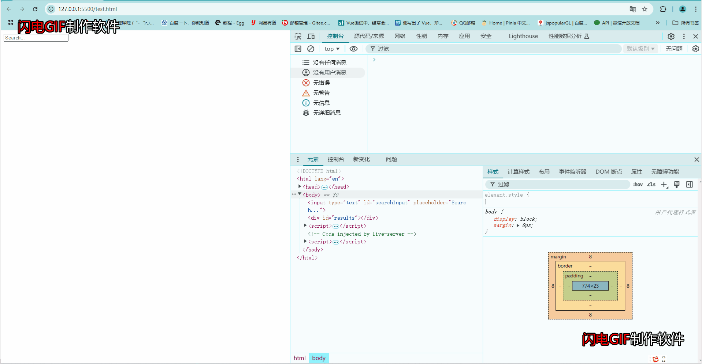
Task: Toggle the .cls class editor
Action: tap(651, 185)
